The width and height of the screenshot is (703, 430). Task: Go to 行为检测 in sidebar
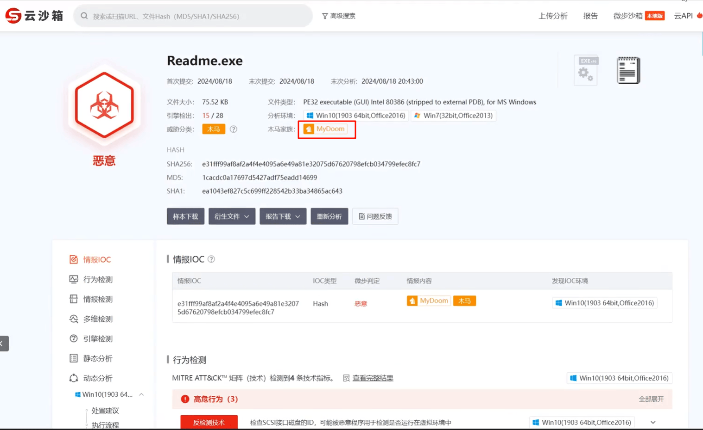click(x=91, y=279)
